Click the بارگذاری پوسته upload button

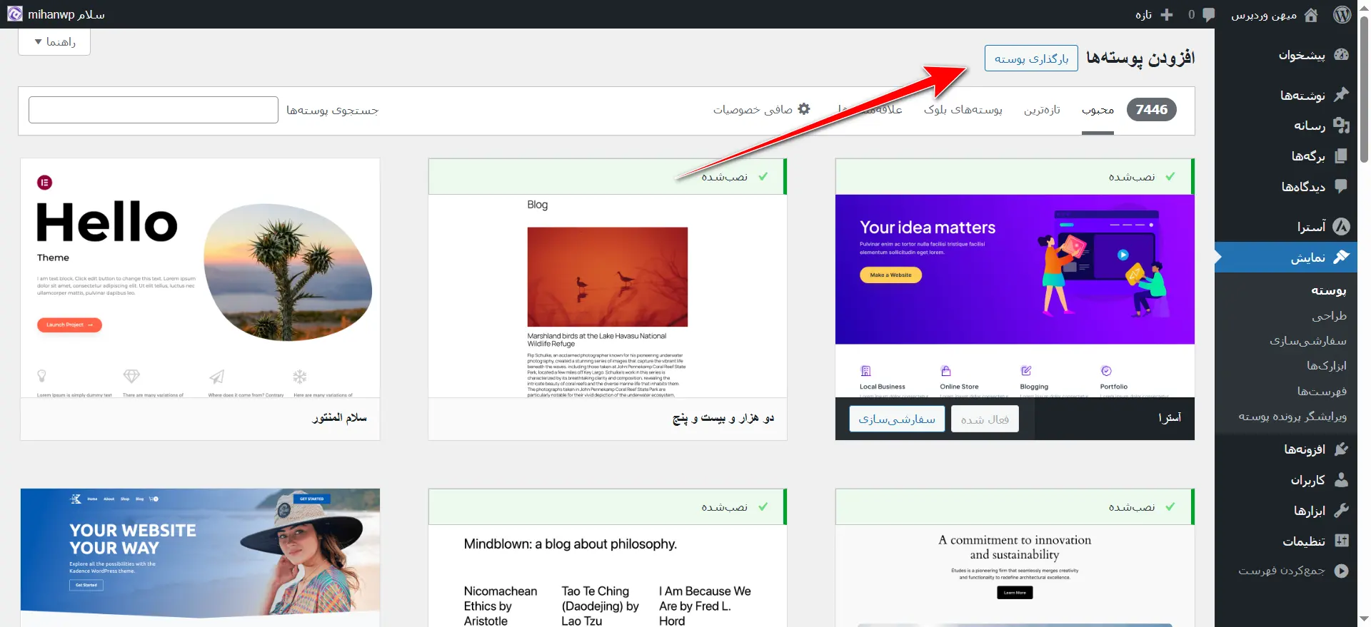(1031, 58)
